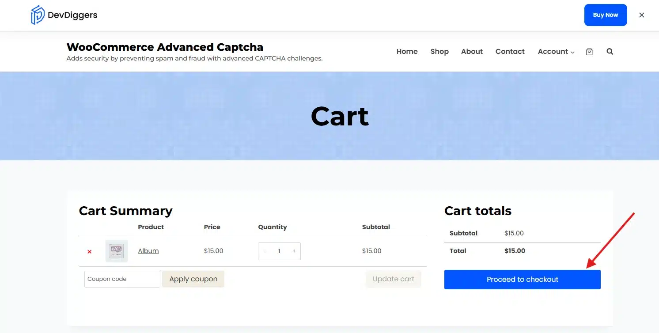The width and height of the screenshot is (659, 333).
Task: Select the Quantity column header
Action: [x=273, y=227]
